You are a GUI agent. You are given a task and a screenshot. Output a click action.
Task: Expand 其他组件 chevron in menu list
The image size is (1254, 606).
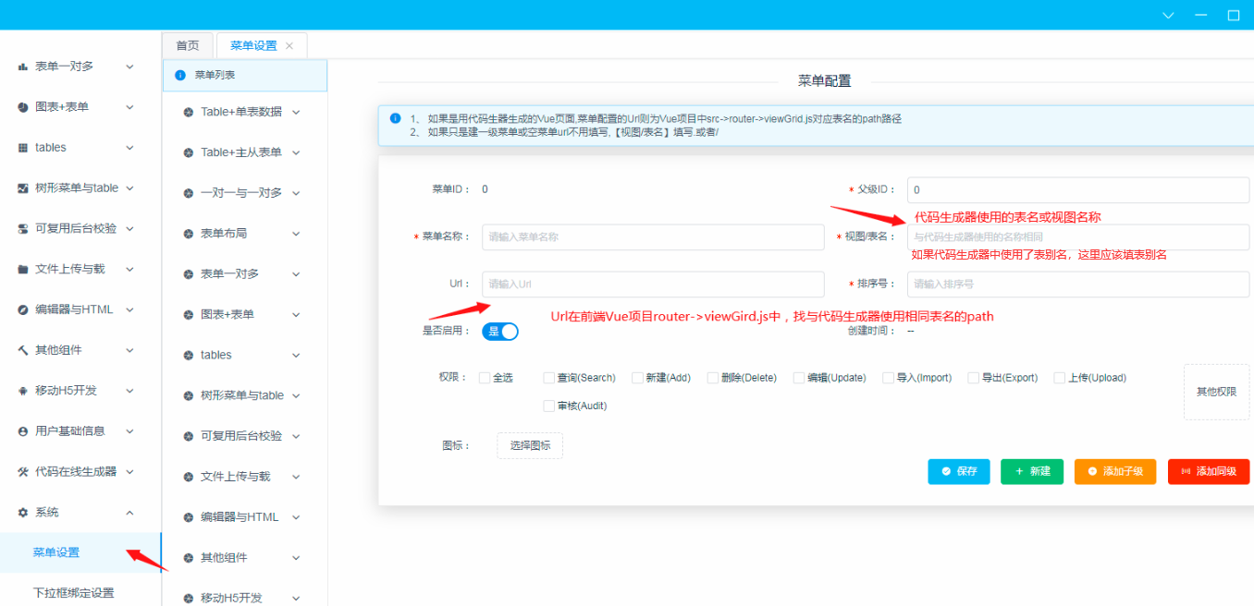(x=296, y=558)
